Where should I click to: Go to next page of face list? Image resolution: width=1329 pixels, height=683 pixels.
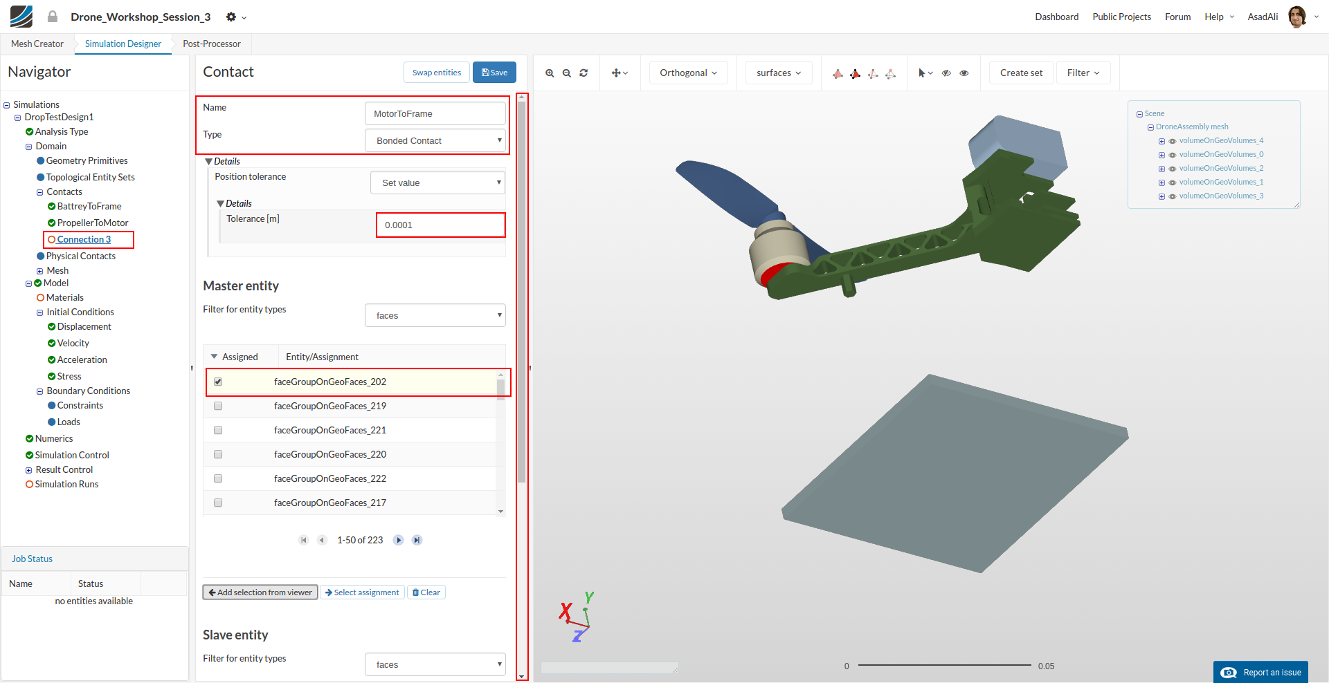tap(399, 540)
